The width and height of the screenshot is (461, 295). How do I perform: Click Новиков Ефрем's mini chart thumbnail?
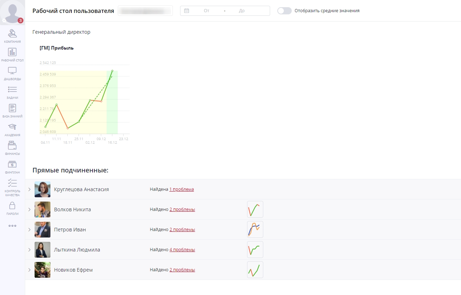(x=255, y=270)
